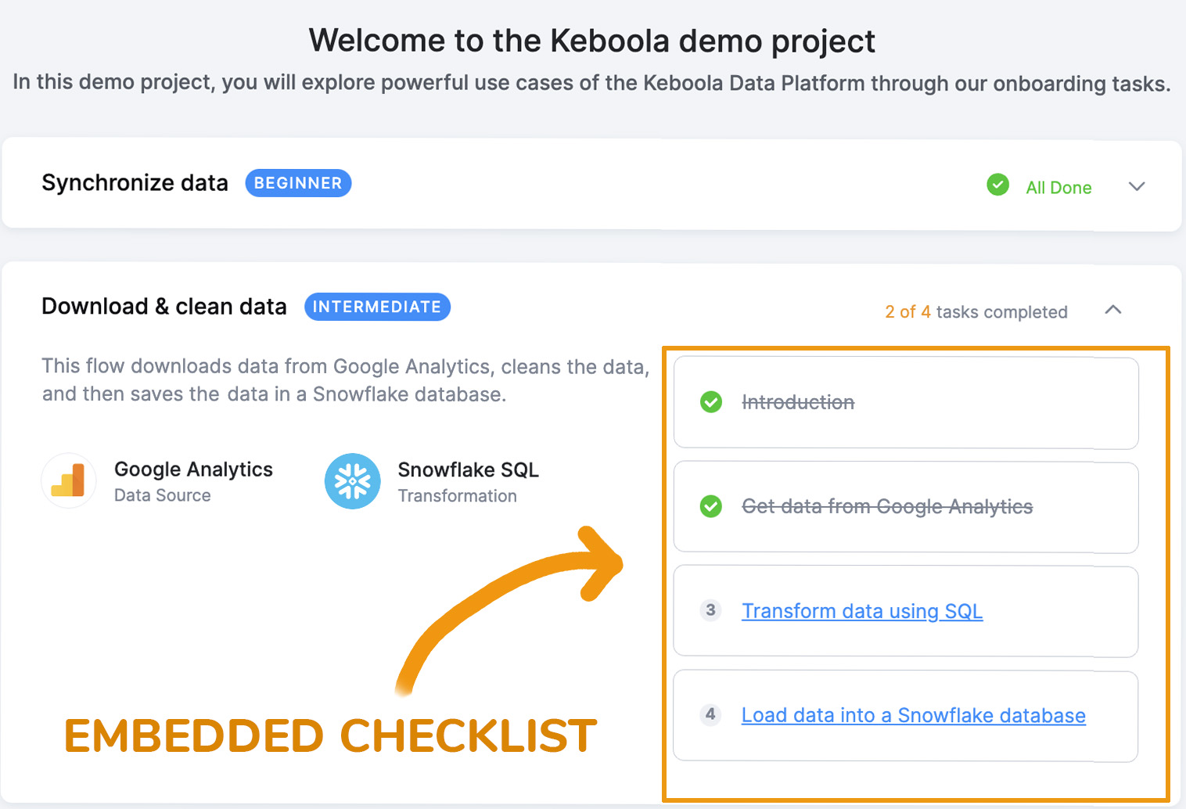Open the Transform data using SQL link
Screen dimensions: 1186x809
click(x=861, y=611)
